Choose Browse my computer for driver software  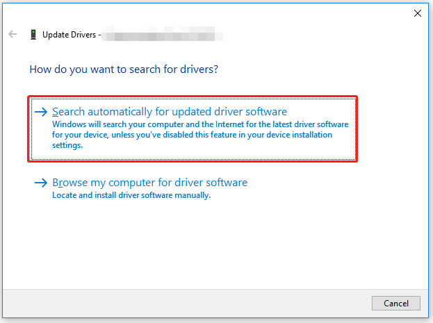[x=149, y=183]
